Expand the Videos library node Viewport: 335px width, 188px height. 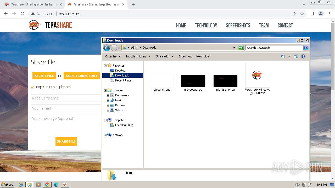point(108,110)
